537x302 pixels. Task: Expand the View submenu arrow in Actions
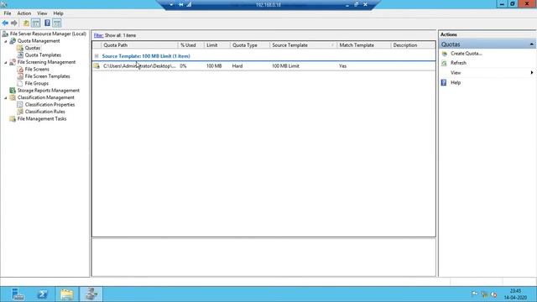(531, 73)
